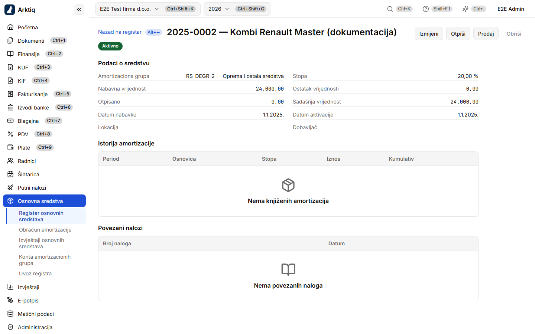
Task: Click the Finansije book icon
Action: click(x=10, y=54)
